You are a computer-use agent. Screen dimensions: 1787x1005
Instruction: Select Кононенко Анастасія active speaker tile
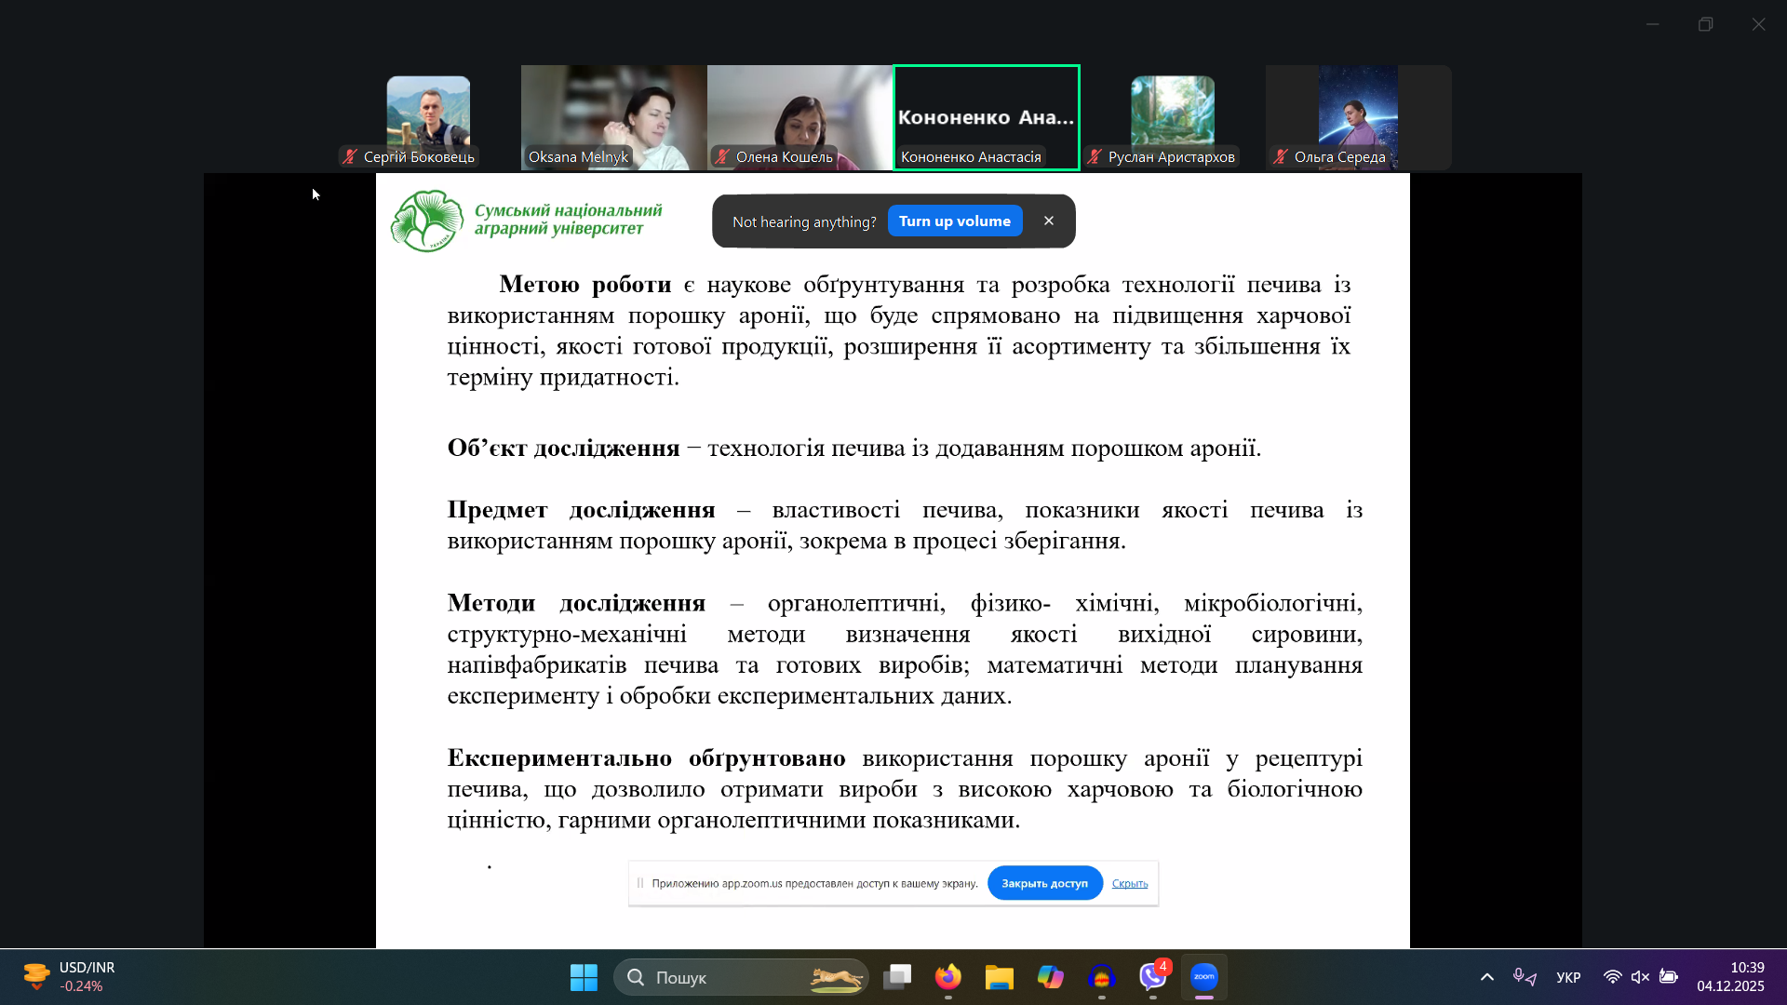tap(986, 117)
